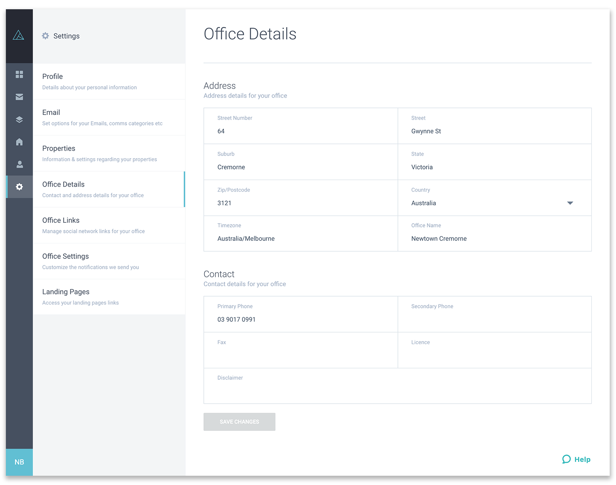This screenshot has height=485, width=616.
Task: Focus the Zip/Postcode field
Action: (x=301, y=198)
